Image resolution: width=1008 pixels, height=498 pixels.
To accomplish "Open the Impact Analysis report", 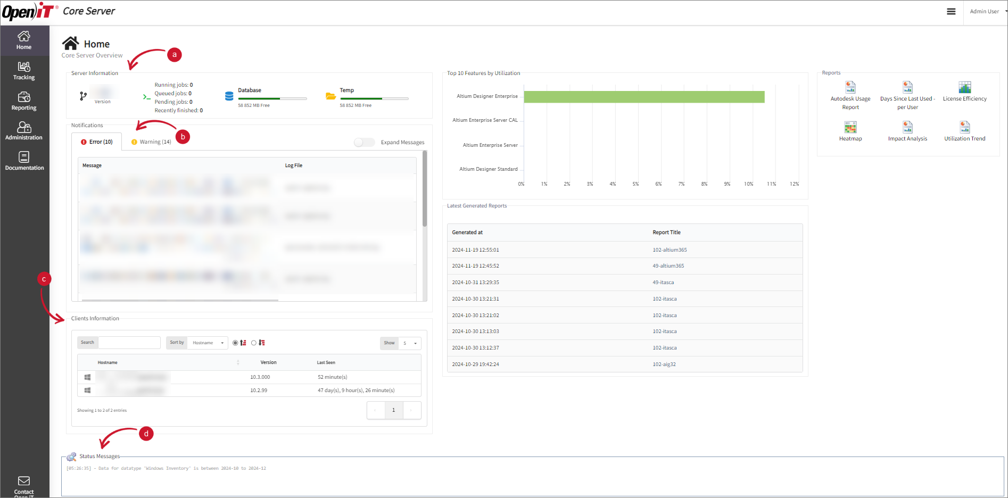I will pos(907,131).
